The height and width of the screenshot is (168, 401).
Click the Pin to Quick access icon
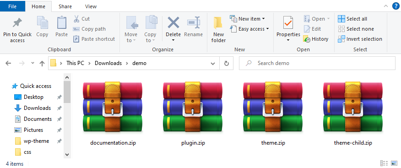click(17, 23)
